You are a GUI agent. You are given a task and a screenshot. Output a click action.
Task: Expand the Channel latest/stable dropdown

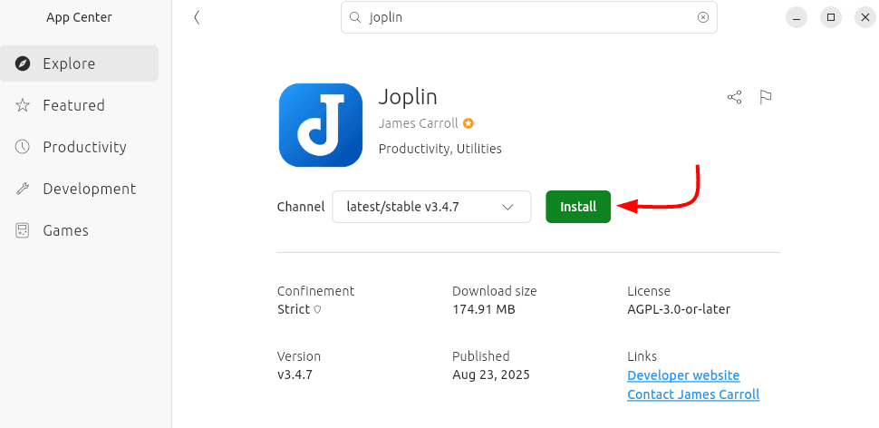pos(431,207)
